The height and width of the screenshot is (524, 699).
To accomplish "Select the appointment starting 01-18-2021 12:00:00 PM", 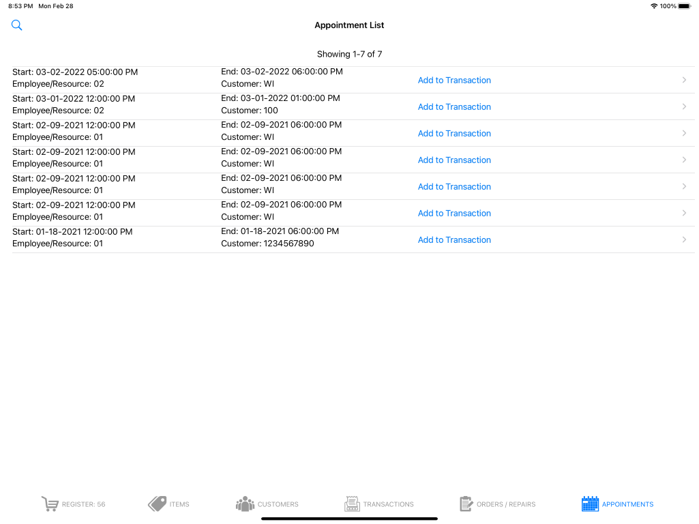I will coord(72,232).
